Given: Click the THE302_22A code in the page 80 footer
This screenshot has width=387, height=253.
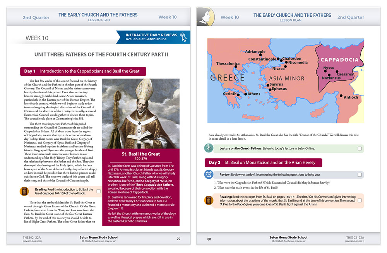Looking at the screenshot, I should pos(355,238).
